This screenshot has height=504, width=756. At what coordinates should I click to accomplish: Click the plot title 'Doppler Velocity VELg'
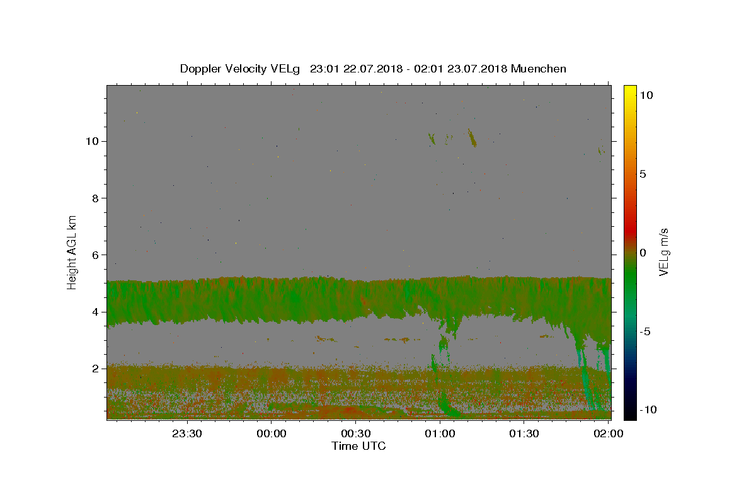tap(241, 69)
